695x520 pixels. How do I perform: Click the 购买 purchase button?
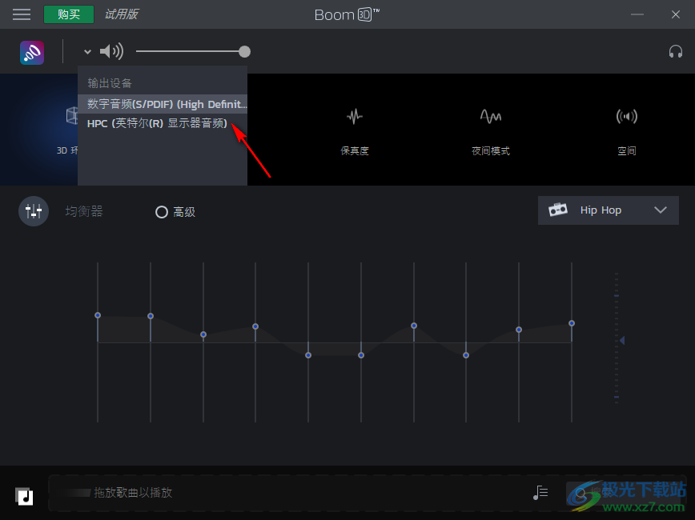click(69, 14)
